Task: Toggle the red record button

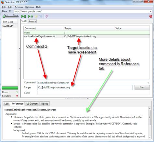Action: (x=151, y=16)
